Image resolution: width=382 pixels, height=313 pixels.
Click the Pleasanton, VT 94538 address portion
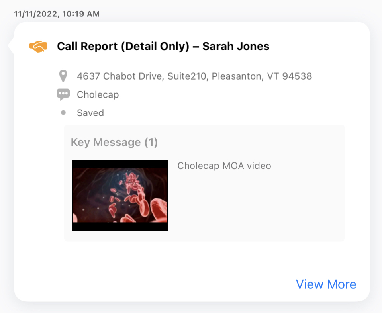[x=261, y=76]
